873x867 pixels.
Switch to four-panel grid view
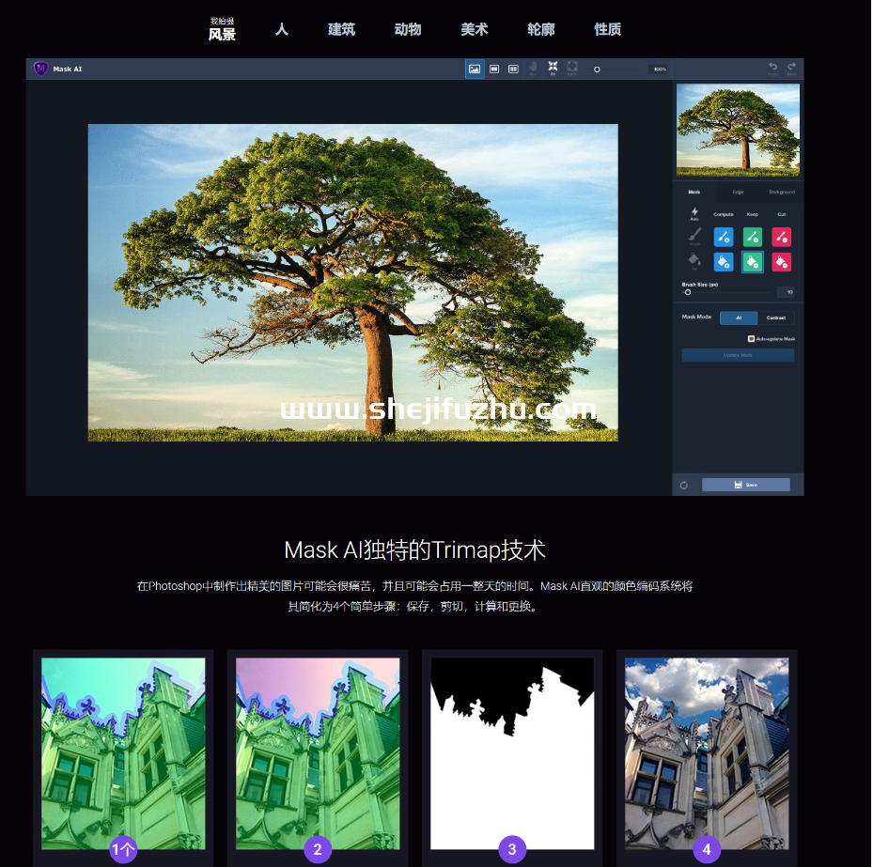(513, 69)
